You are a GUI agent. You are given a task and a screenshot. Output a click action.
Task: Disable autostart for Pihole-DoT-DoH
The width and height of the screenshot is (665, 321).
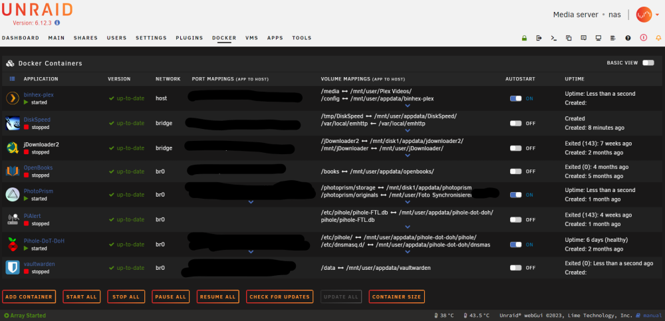(x=516, y=245)
